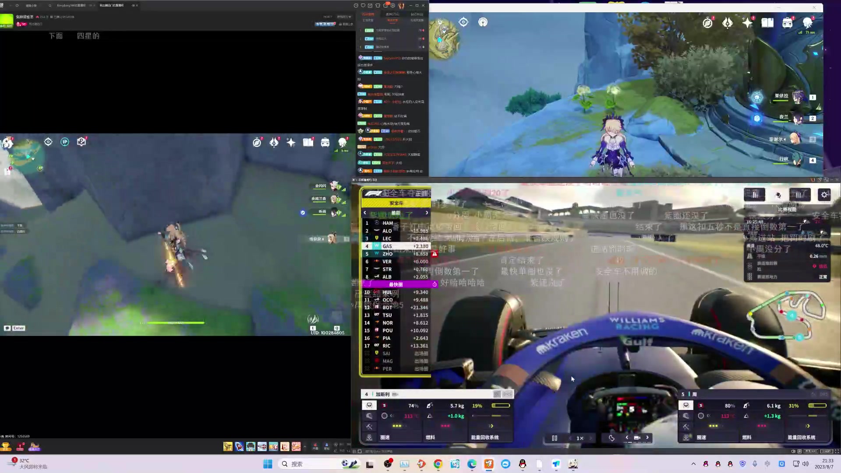The image size is (841, 473).
Task: Switch to next camera view arrow
Action: pos(647,438)
